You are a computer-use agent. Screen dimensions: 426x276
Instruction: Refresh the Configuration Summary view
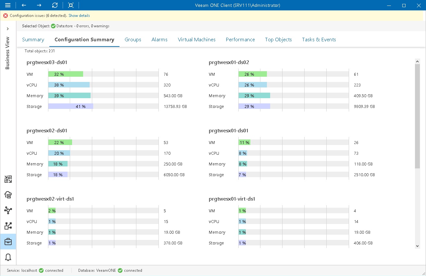point(55,5)
